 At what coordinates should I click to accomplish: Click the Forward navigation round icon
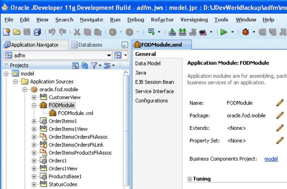129,32
